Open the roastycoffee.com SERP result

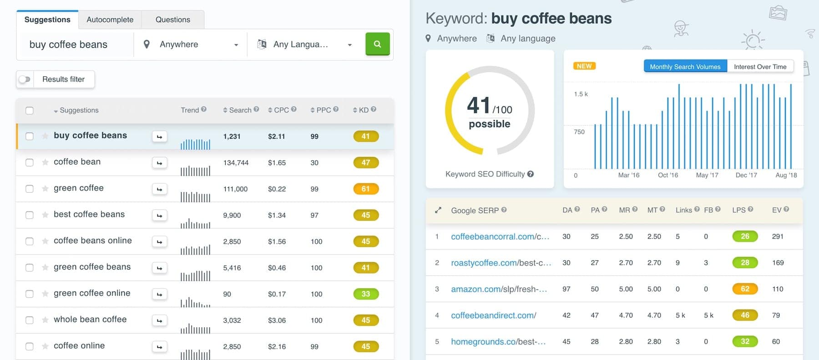click(501, 263)
